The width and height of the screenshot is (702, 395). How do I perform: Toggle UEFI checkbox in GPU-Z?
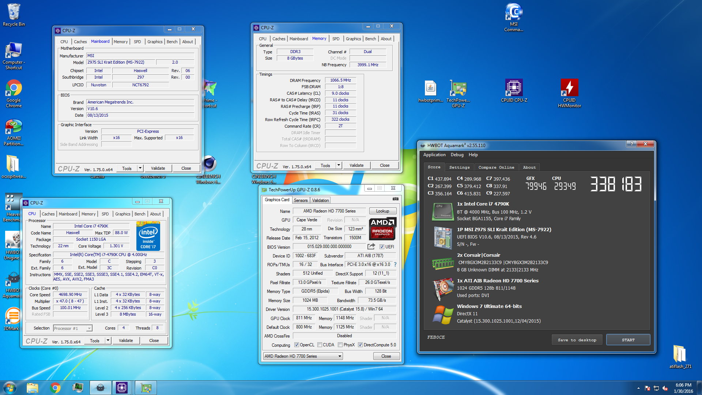[382, 247]
